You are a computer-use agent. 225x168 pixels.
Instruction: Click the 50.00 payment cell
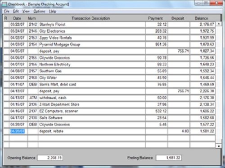coord(156,98)
